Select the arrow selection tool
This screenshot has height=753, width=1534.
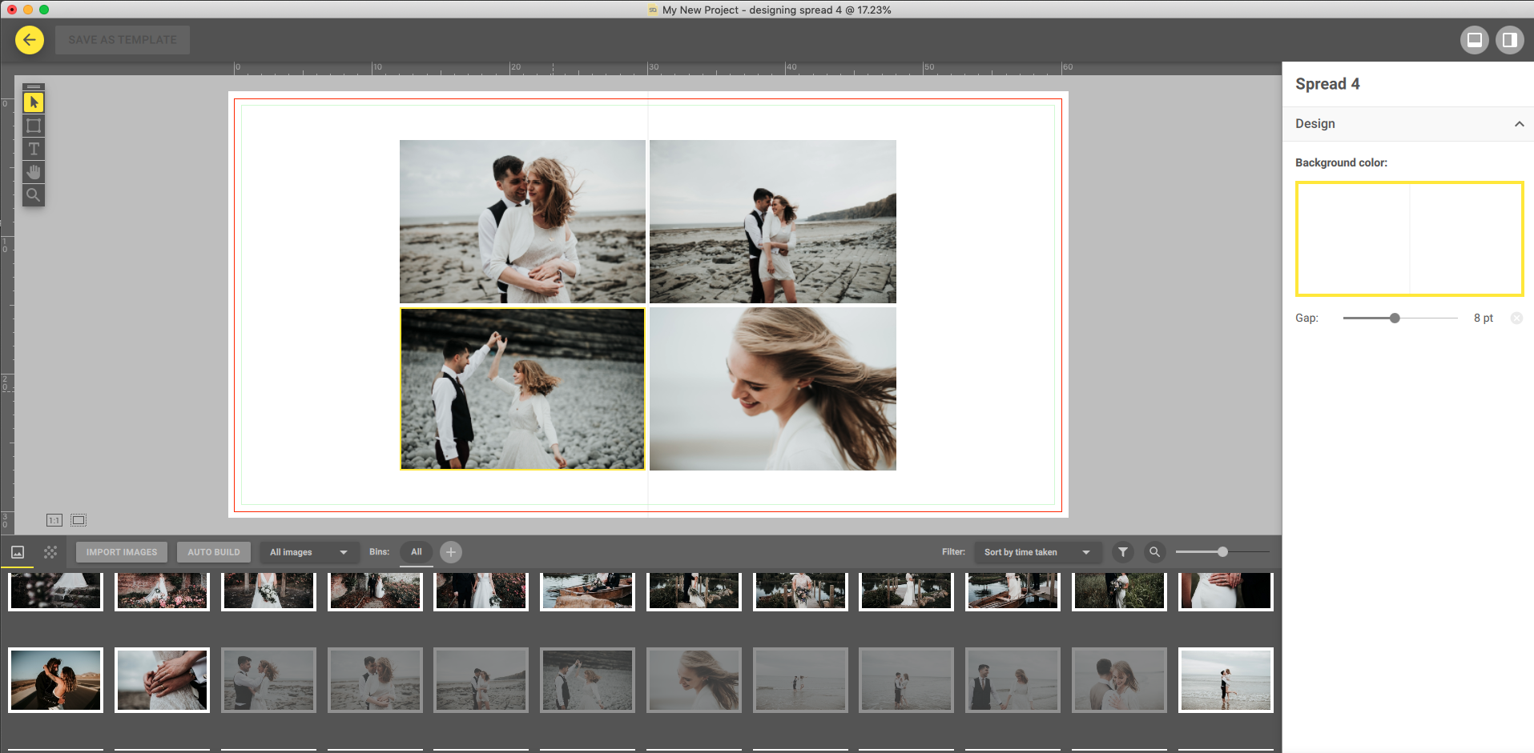pyautogui.click(x=34, y=102)
